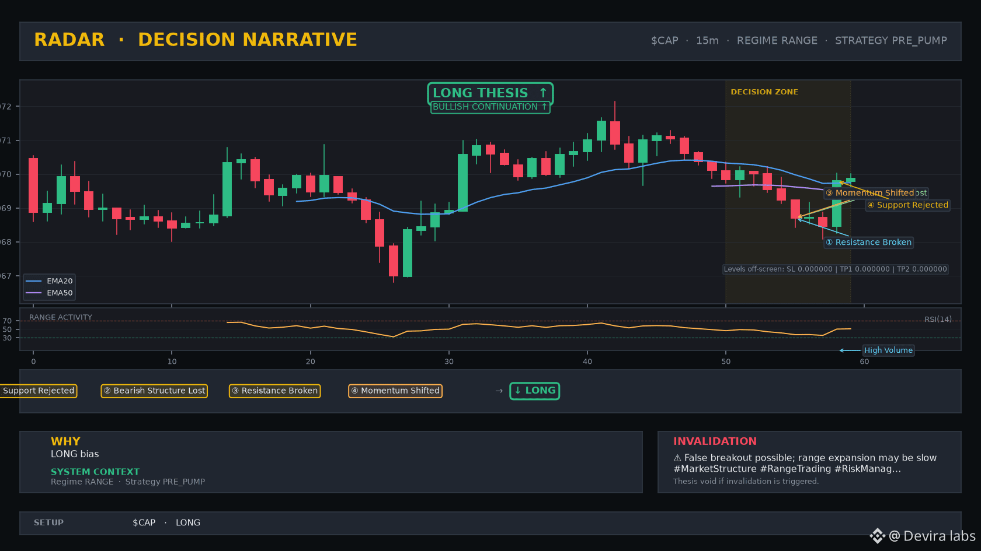The image size is (981, 551).
Task: Click the False breakout possible warning text
Action: 805,458
